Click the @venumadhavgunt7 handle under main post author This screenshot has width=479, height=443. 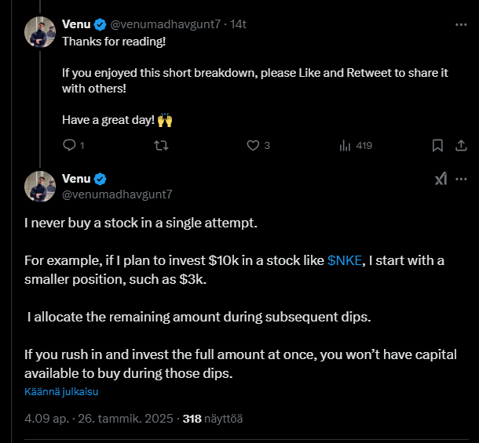tap(117, 194)
